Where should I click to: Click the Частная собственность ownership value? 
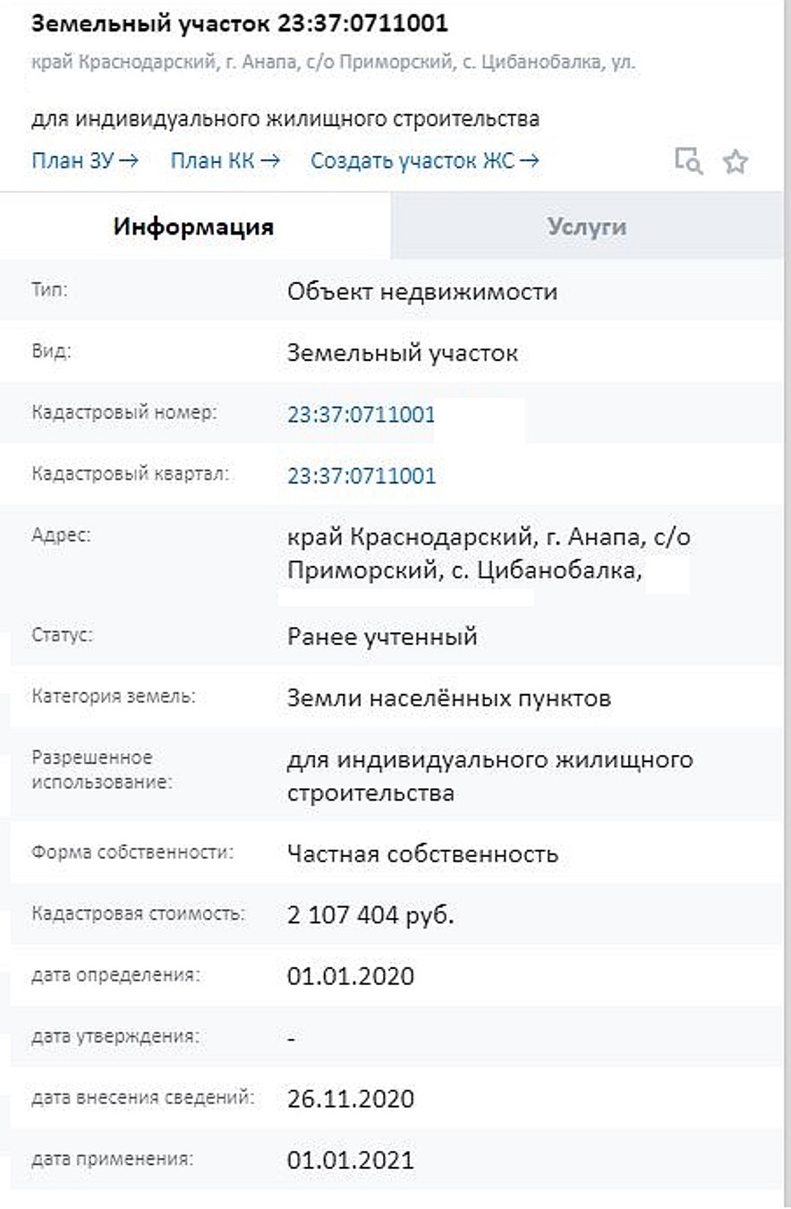(423, 853)
